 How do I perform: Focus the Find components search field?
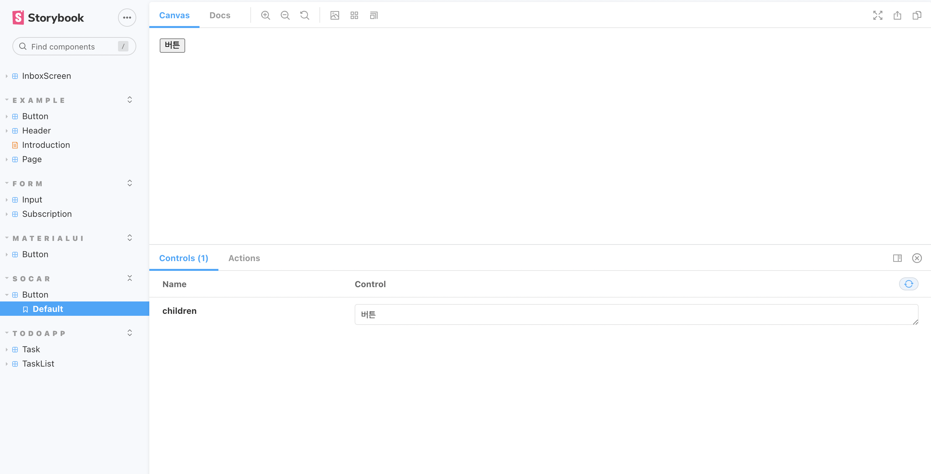(x=74, y=47)
